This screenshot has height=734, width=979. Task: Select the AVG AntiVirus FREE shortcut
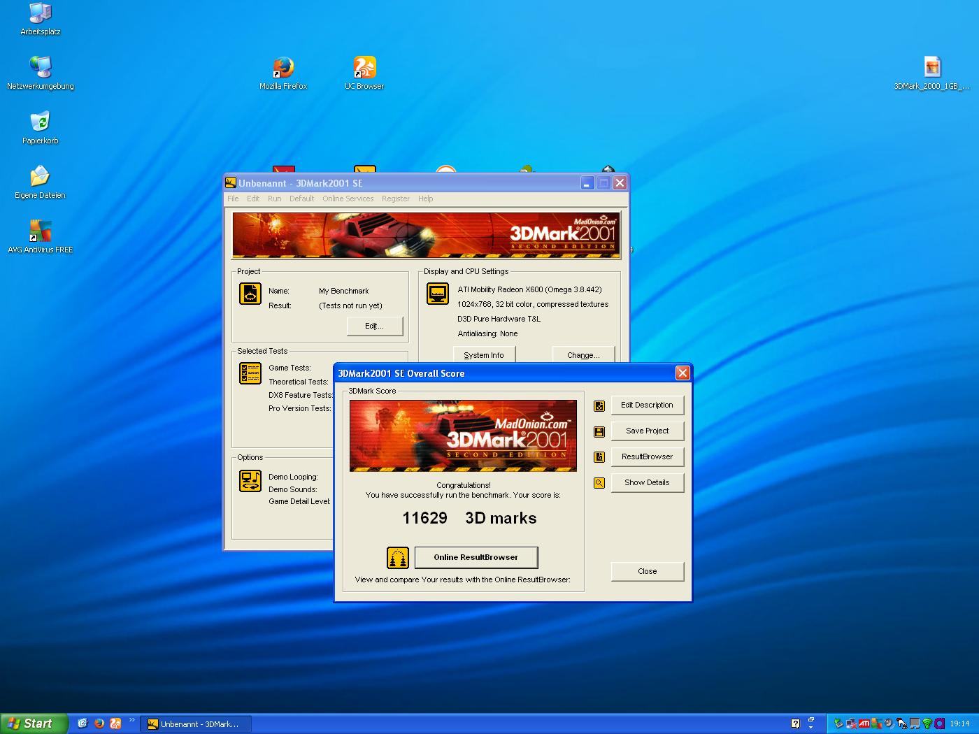pos(40,237)
